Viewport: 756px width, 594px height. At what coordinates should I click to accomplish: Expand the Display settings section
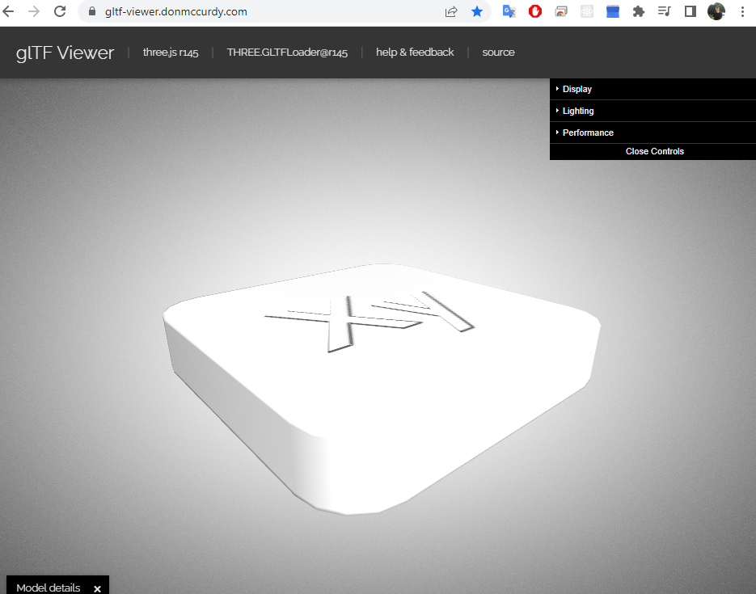tap(576, 89)
